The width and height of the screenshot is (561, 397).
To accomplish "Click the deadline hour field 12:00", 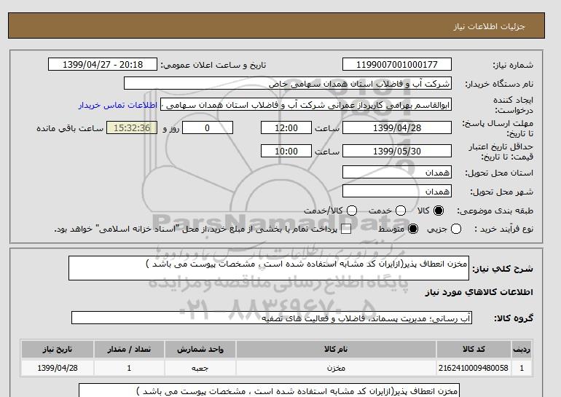I will click(x=286, y=127).
